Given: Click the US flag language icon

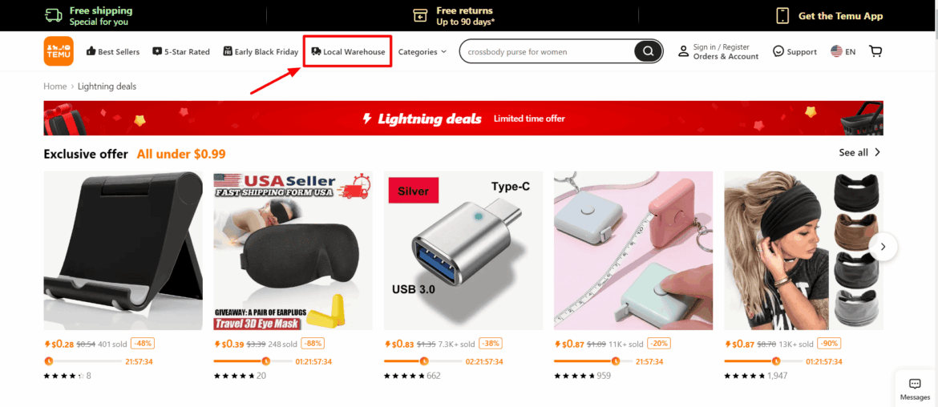Looking at the screenshot, I should point(836,51).
